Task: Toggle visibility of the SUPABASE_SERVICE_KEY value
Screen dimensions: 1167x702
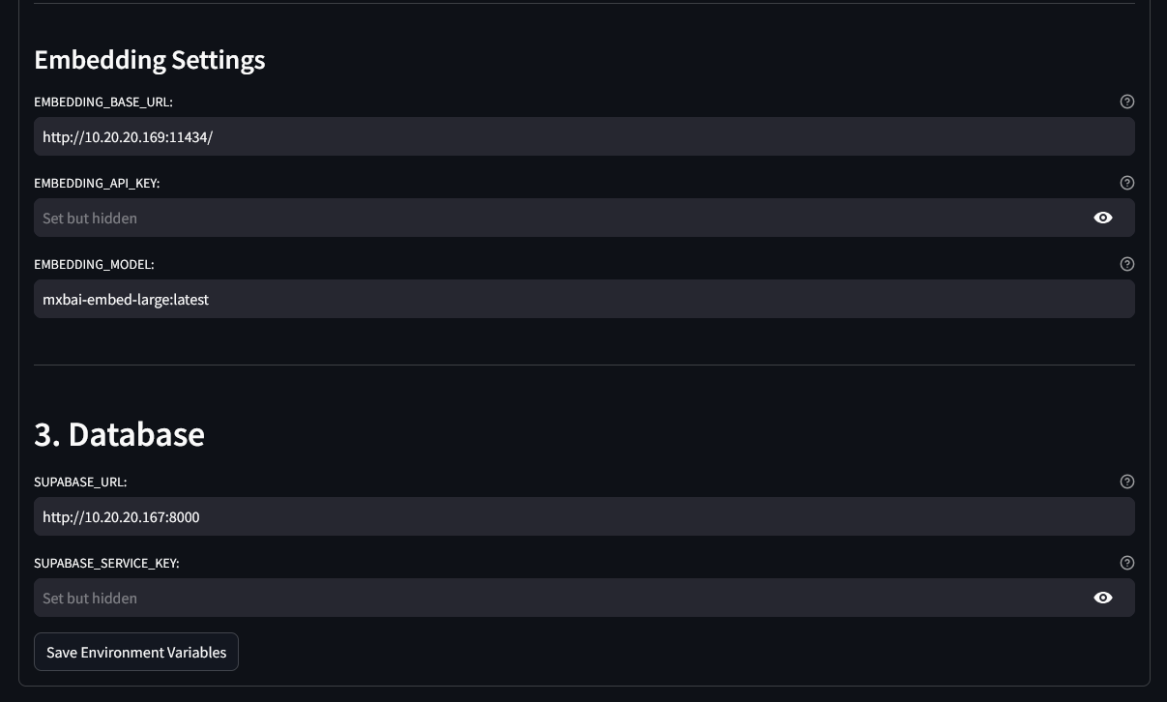Action: tap(1103, 598)
